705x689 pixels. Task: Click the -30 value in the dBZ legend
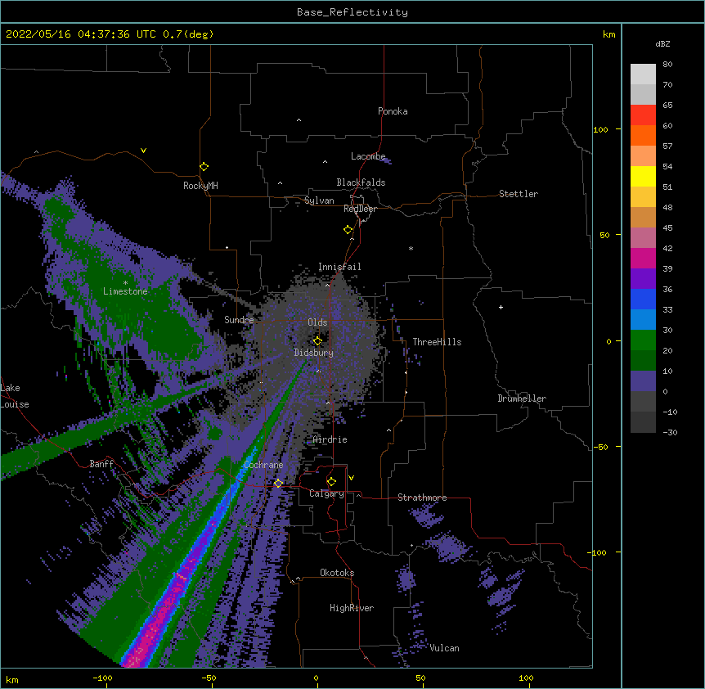click(670, 433)
